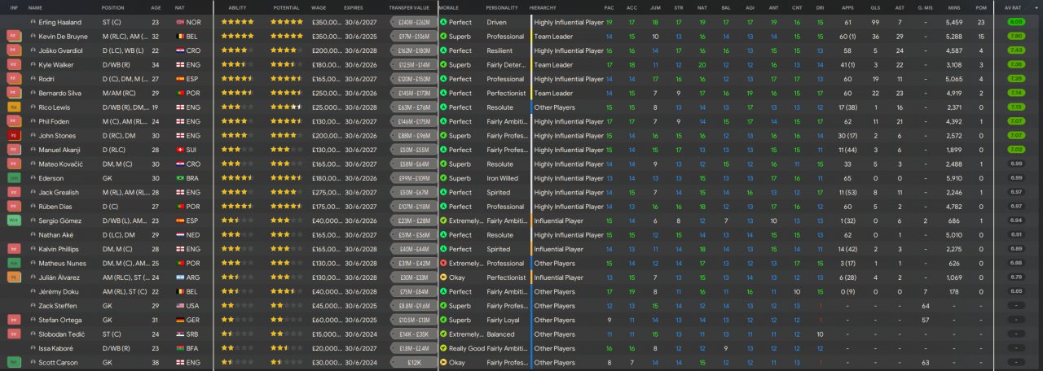Click the green badge next to Matheus Nunes
Image resolution: width=1043 pixels, height=371 pixels.
(x=14, y=264)
